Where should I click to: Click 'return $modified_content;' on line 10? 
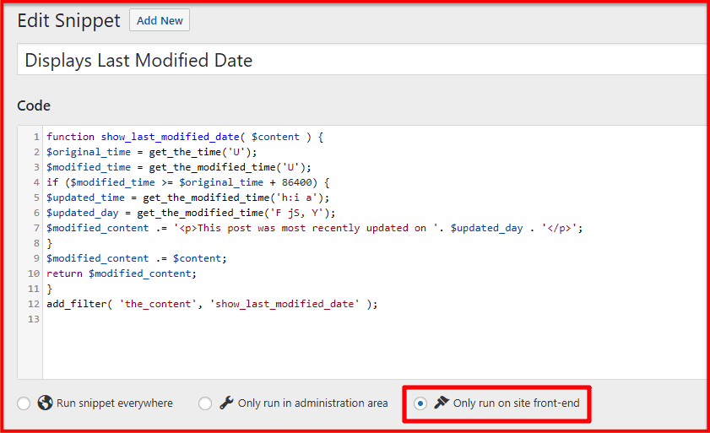[x=122, y=273]
